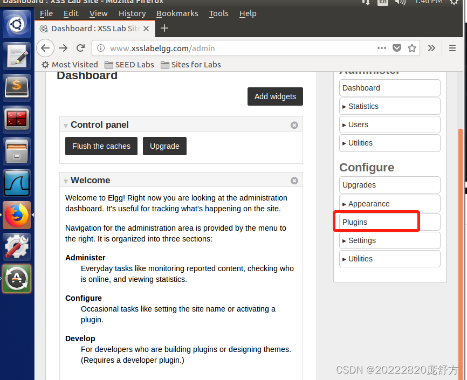This screenshot has height=380, width=467.
Task: Open the Plugins configure page
Action: pos(389,222)
